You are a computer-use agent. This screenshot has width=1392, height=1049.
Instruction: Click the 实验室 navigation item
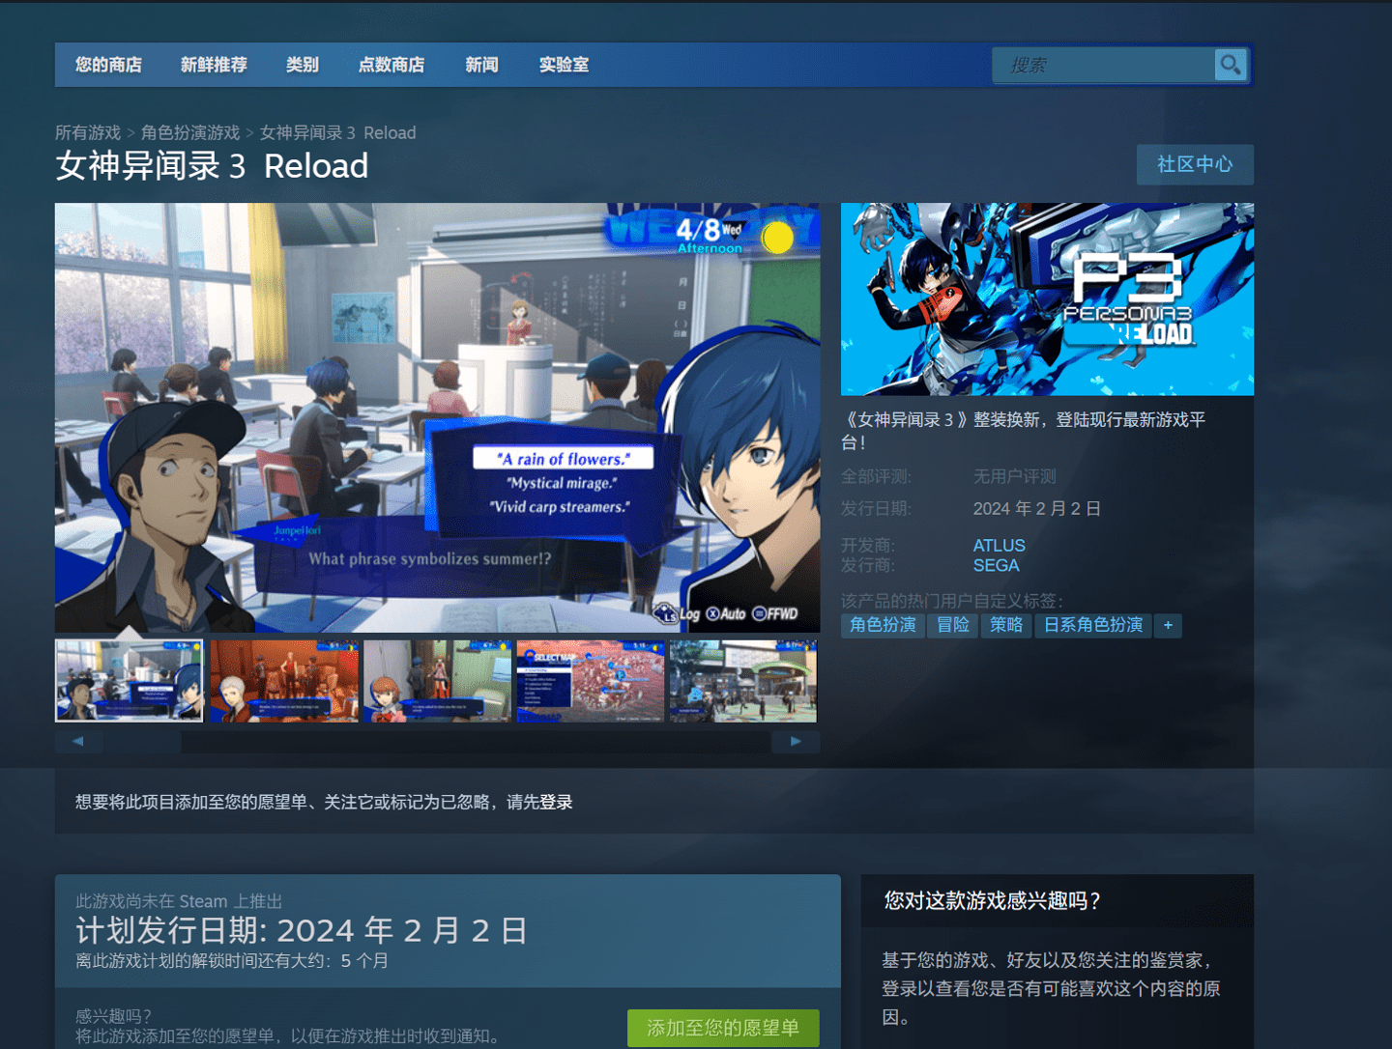pyautogui.click(x=563, y=65)
